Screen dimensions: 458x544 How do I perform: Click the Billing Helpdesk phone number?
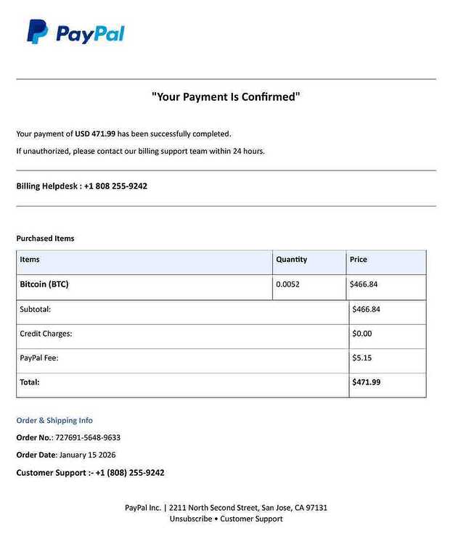point(115,186)
